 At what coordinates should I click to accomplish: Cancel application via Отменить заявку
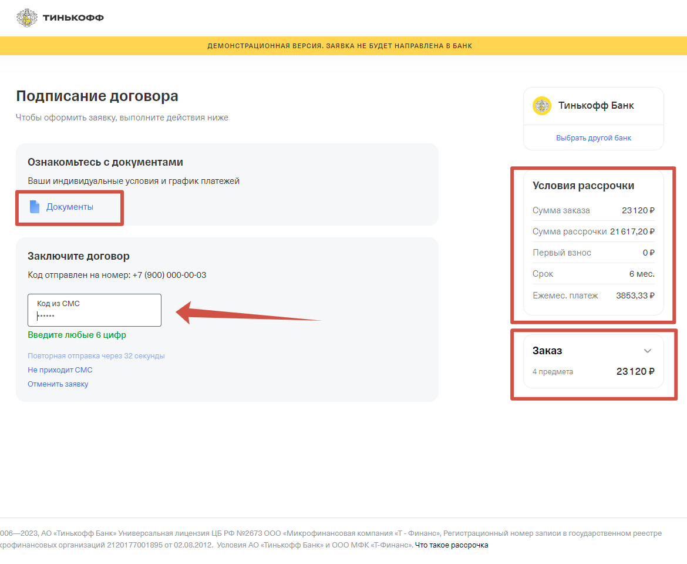tap(58, 384)
